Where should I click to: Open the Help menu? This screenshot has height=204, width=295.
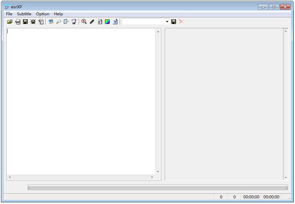pos(58,14)
